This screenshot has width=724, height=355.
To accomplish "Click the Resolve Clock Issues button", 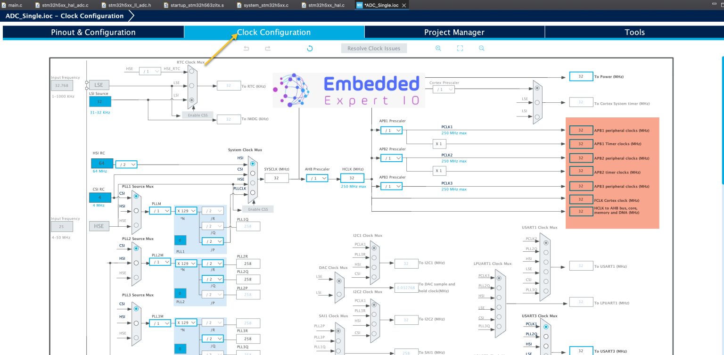I will (373, 49).
